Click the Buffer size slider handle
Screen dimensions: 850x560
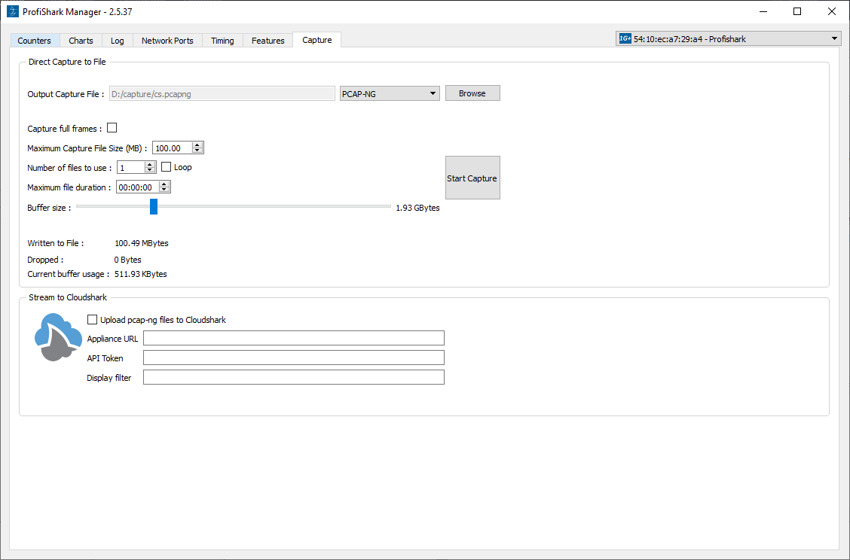(x=154, y=206)
